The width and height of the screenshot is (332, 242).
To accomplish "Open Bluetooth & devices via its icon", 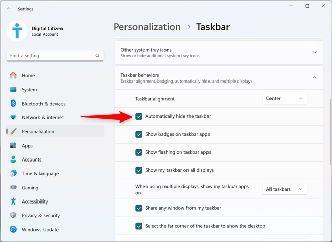I will (13, 104).
